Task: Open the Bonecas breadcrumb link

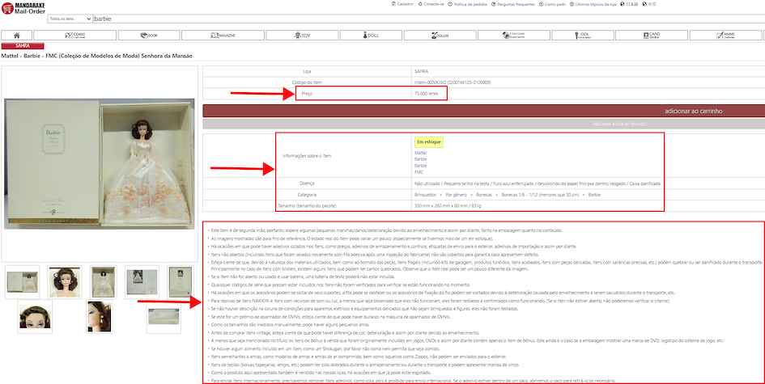Action: [484, 195]
